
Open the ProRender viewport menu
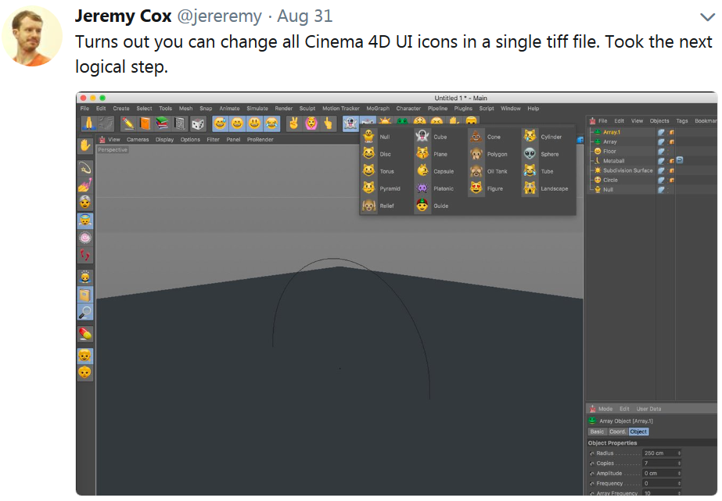click(x=260, y=139)
